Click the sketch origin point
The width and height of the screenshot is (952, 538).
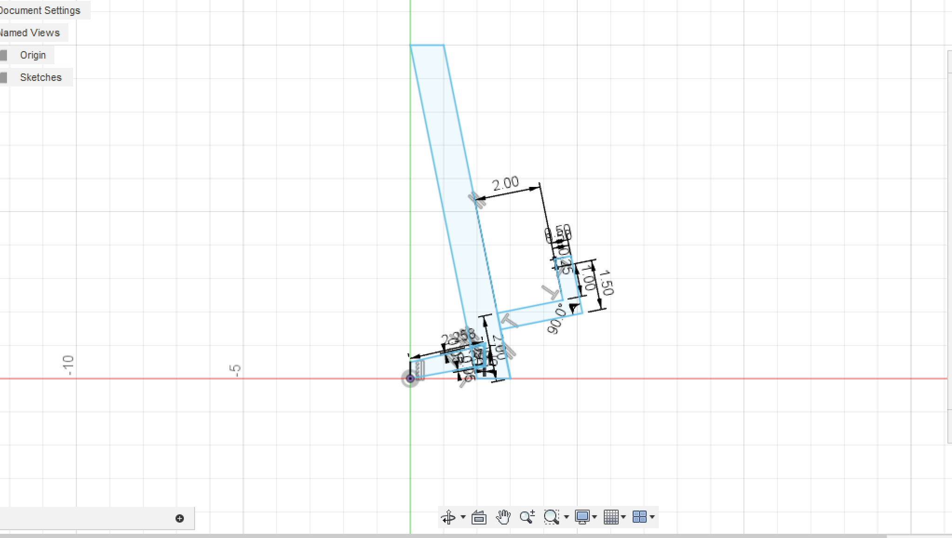(410, 379)
